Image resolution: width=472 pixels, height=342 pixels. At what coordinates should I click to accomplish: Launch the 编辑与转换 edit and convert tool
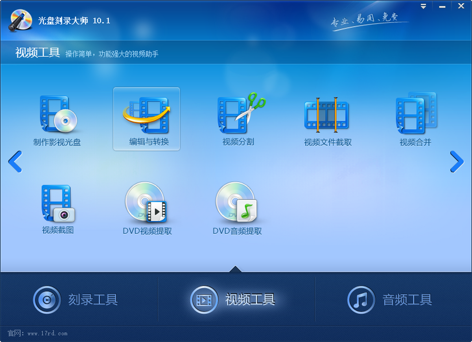tap(147, 115)
